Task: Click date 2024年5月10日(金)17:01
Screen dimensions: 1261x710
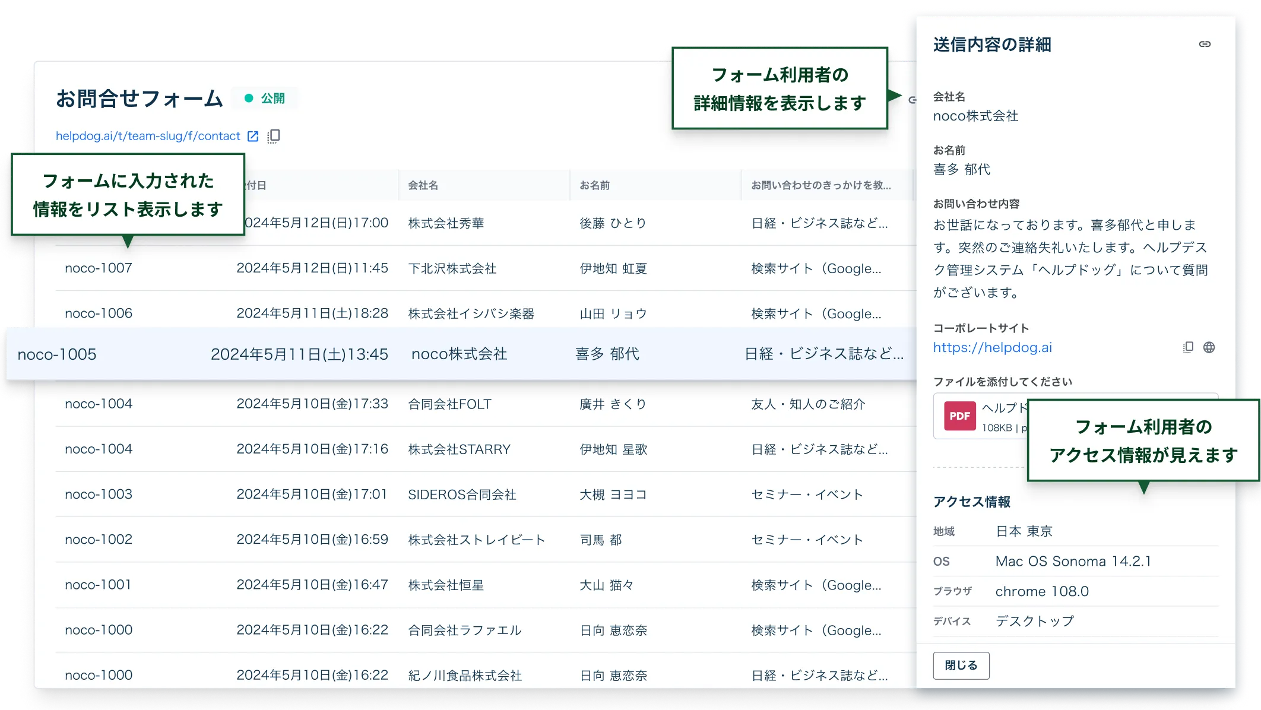Action: pos(312,495)
